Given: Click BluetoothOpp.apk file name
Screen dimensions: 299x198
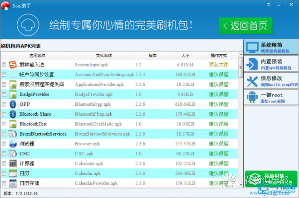Looking at the screenshot, I should (93, 104).
